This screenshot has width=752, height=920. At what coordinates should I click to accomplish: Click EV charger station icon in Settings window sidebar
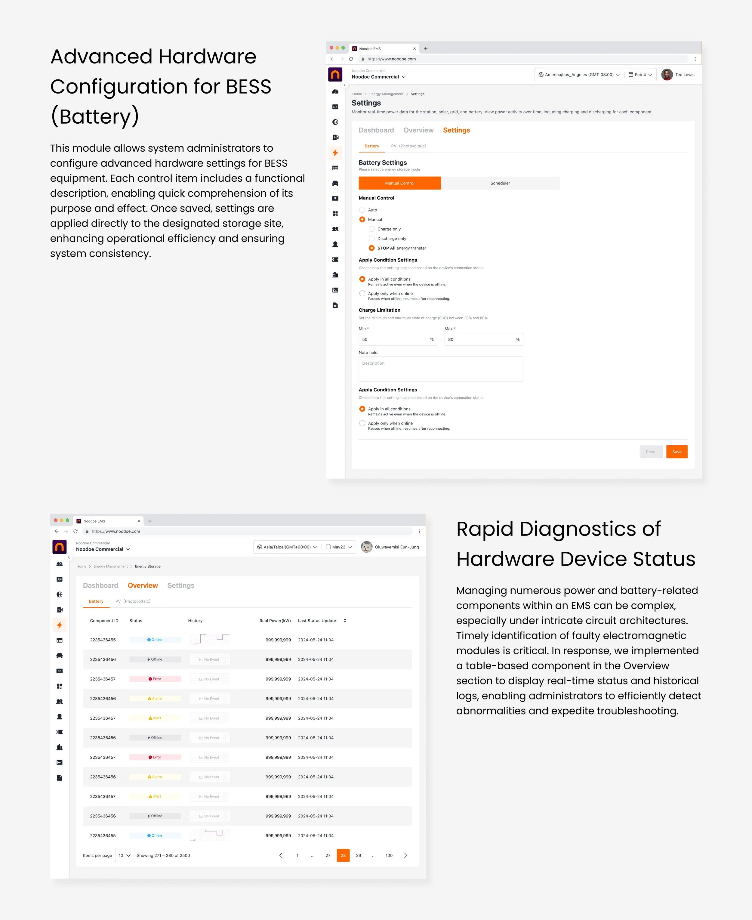click(335, 137)
